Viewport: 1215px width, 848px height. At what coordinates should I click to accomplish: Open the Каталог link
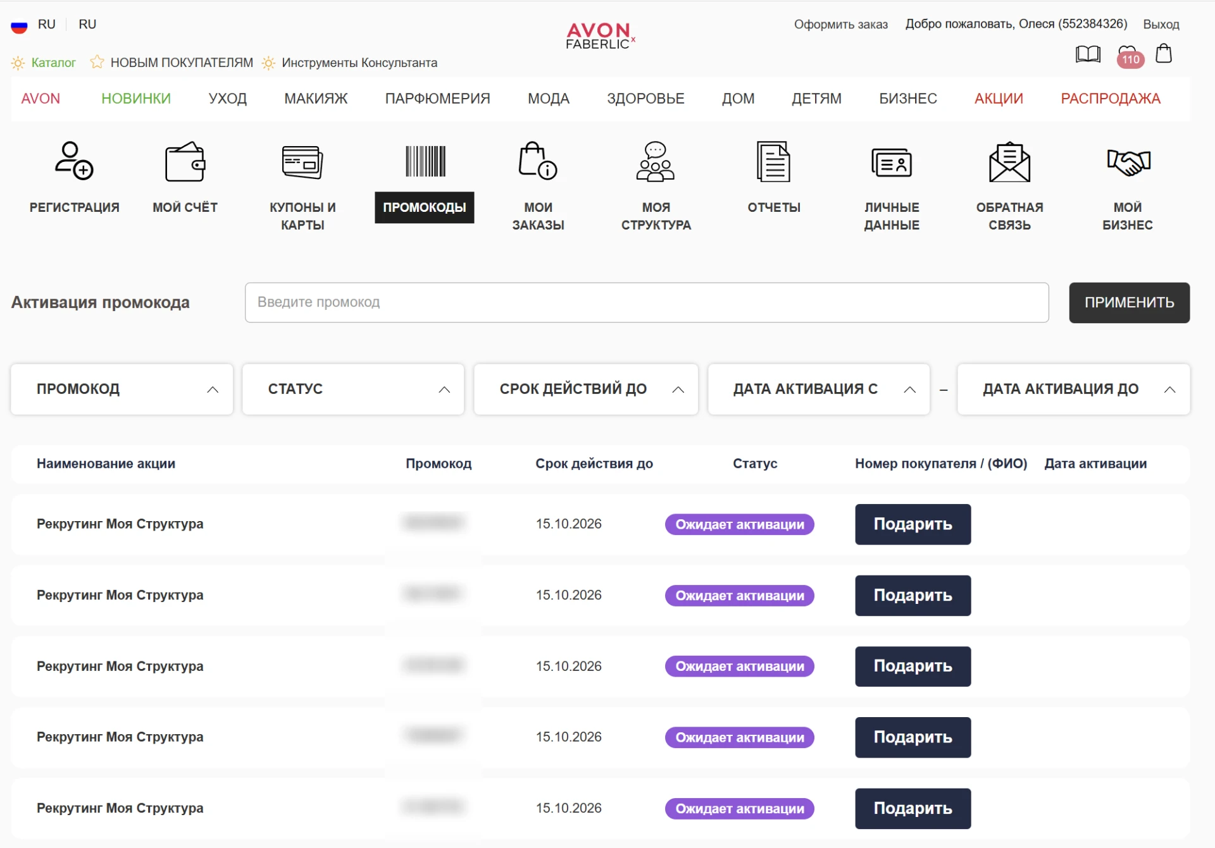coord(53,63)
